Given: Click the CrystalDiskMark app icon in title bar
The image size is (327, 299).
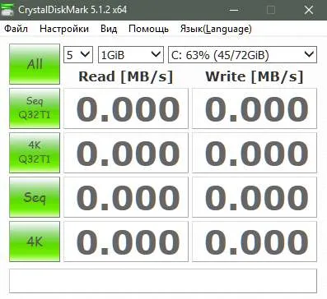Looking at the screenshot, I should click(7, 10).
